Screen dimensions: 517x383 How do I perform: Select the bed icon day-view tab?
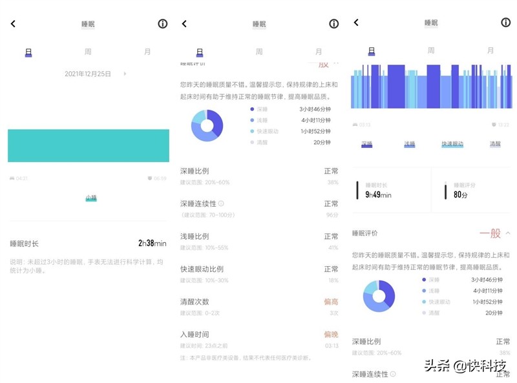coord(28,53)
